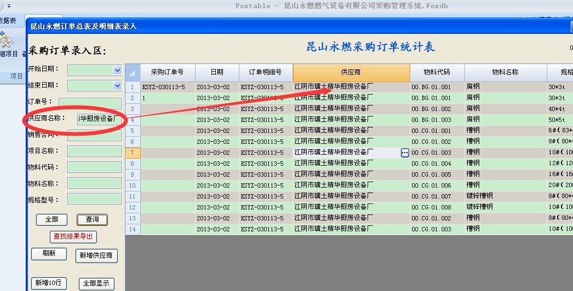The image size is (573, 291).
Task: Open the 结束日期 date dropdown
Action: (x=117, y=86)
